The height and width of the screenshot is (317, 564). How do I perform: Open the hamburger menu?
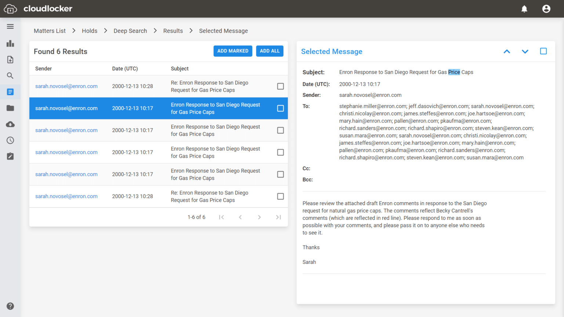(x=10, y=26)
